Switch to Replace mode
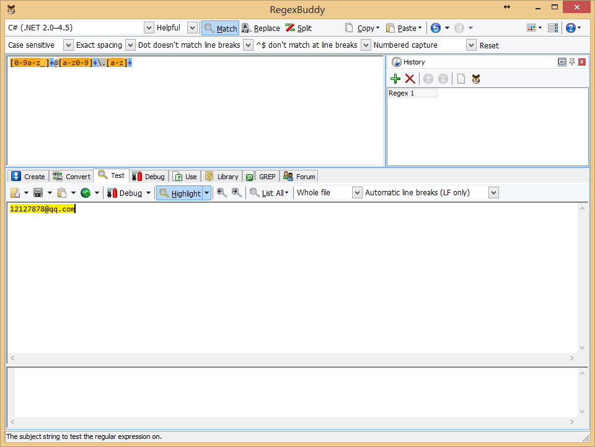 click(261, 28)
